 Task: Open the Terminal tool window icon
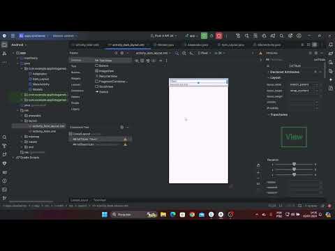(x=4, y=190)
